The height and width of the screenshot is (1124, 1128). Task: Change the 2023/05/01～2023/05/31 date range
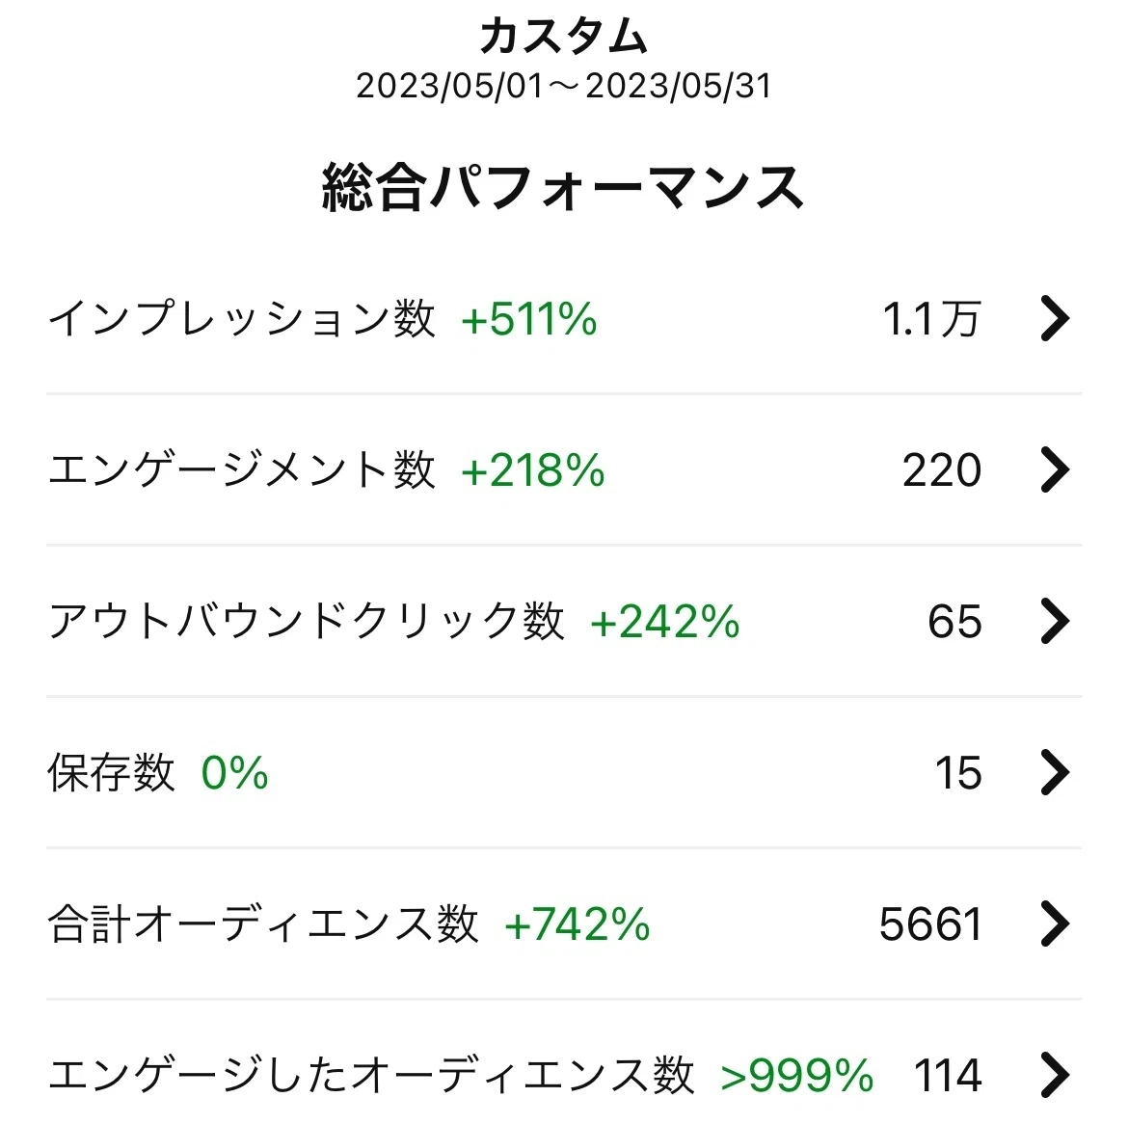coord(564,87)
